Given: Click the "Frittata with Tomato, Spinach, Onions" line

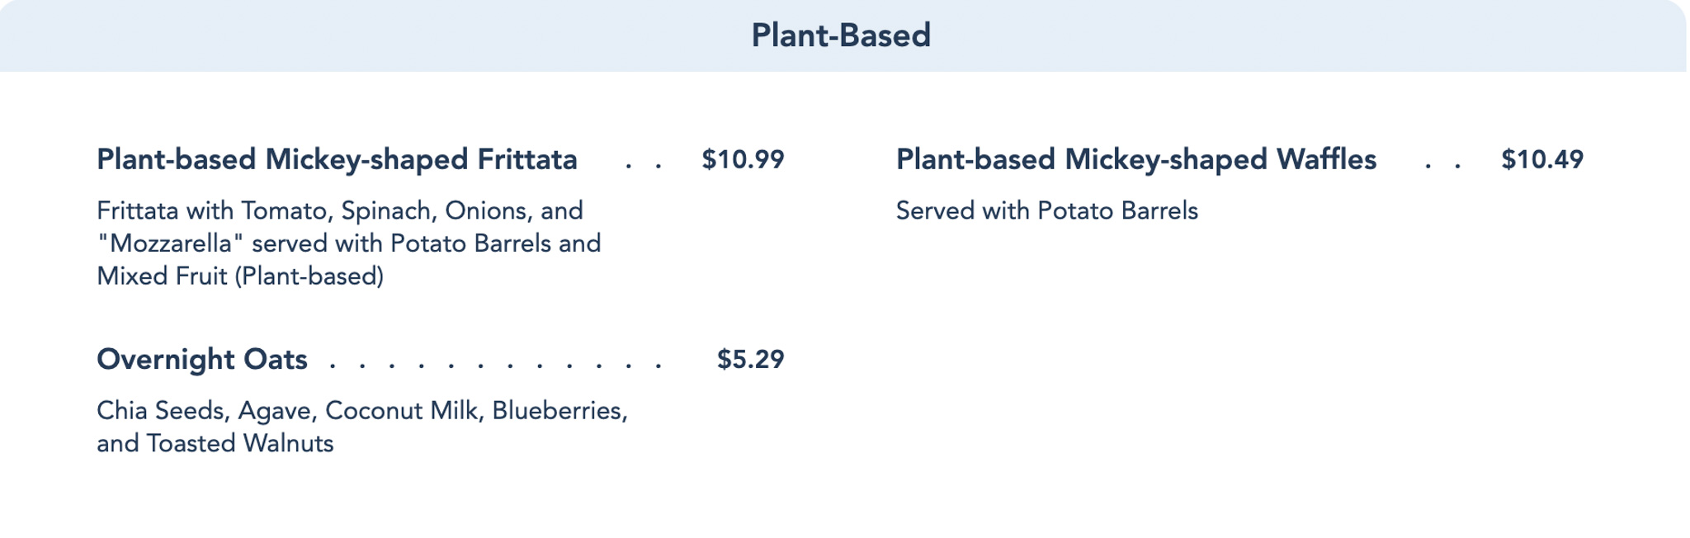Looking at the screenshot, I should [339, 211].
